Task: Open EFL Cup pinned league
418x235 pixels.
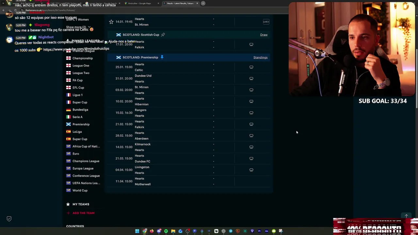Action: (x=78, y=88)
